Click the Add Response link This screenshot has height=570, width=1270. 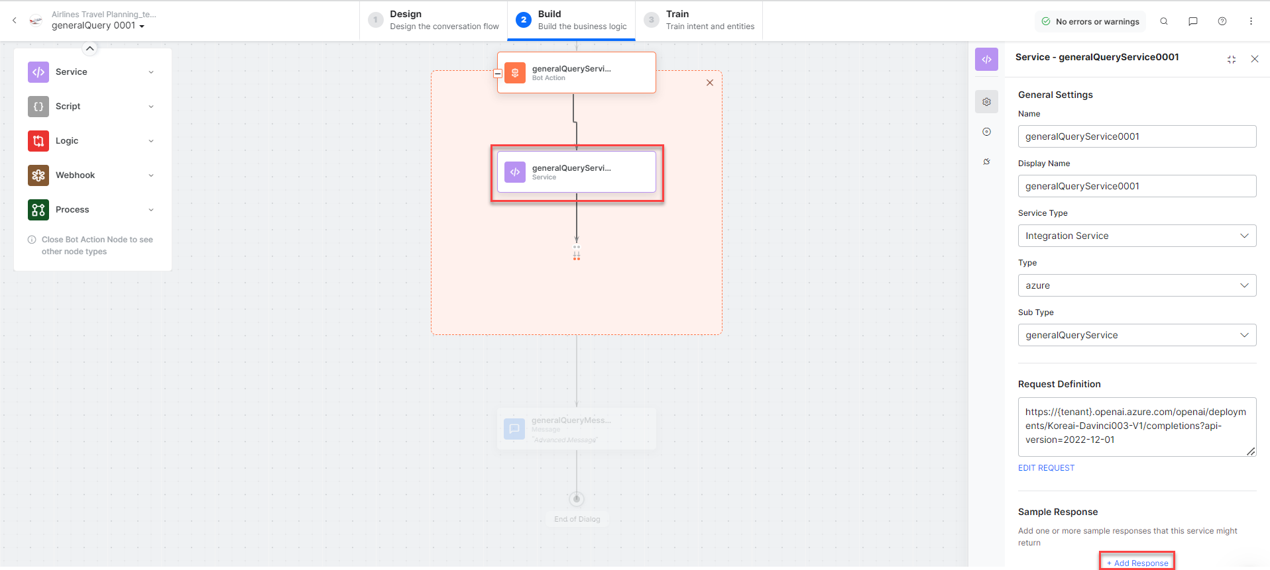(x=1137, y=563)
